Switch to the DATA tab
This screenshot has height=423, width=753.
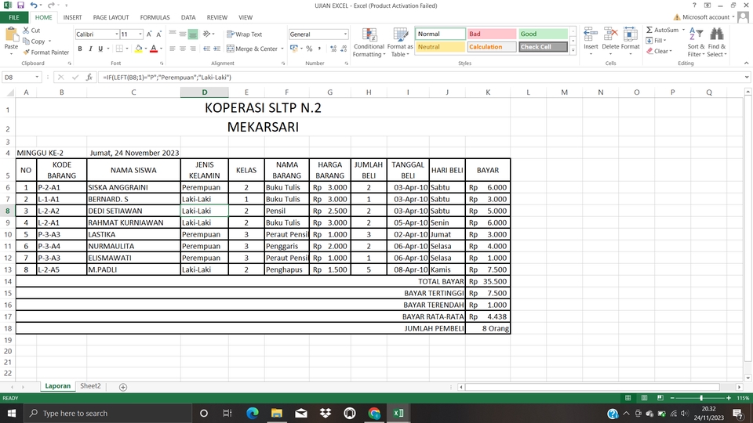[x=188, y=17]
